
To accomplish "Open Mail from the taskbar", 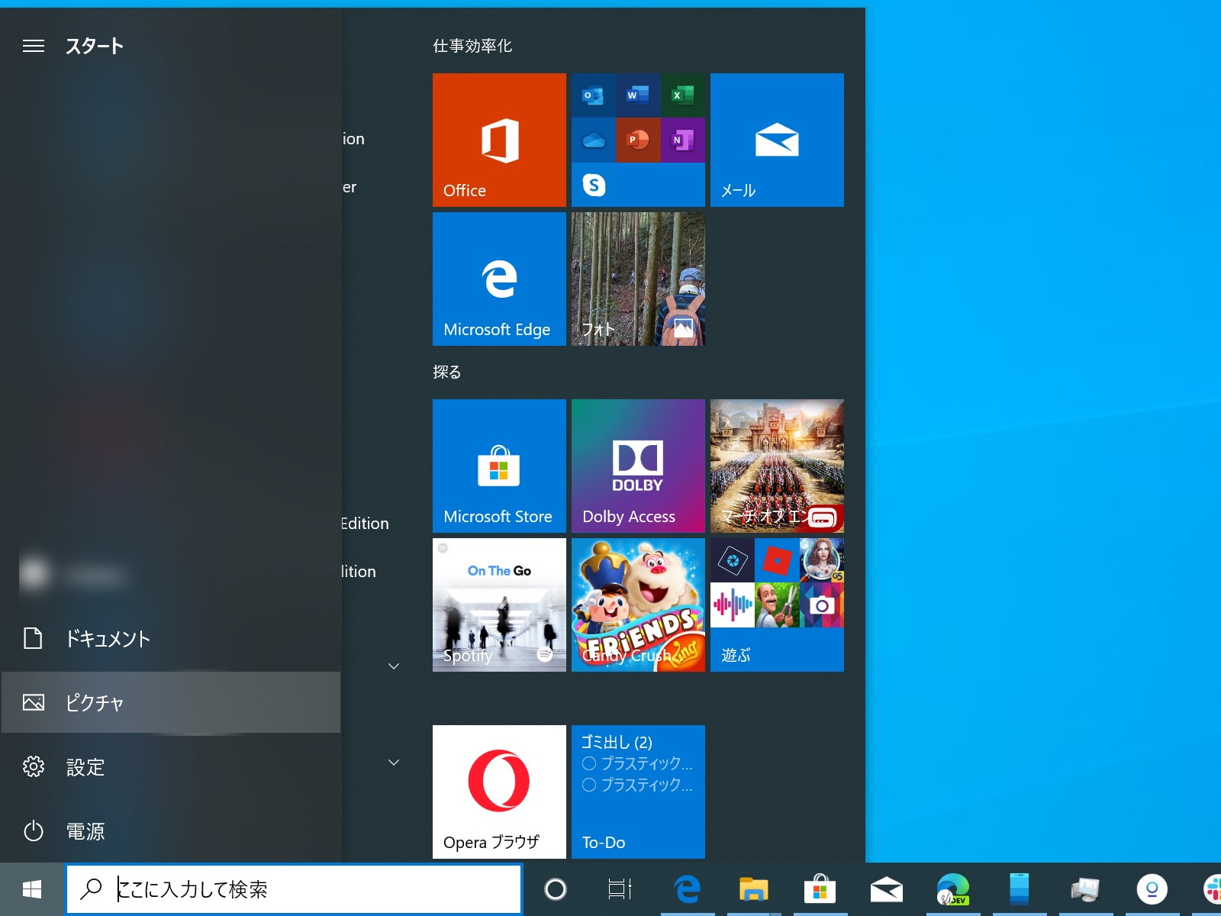I will point(886,889).
